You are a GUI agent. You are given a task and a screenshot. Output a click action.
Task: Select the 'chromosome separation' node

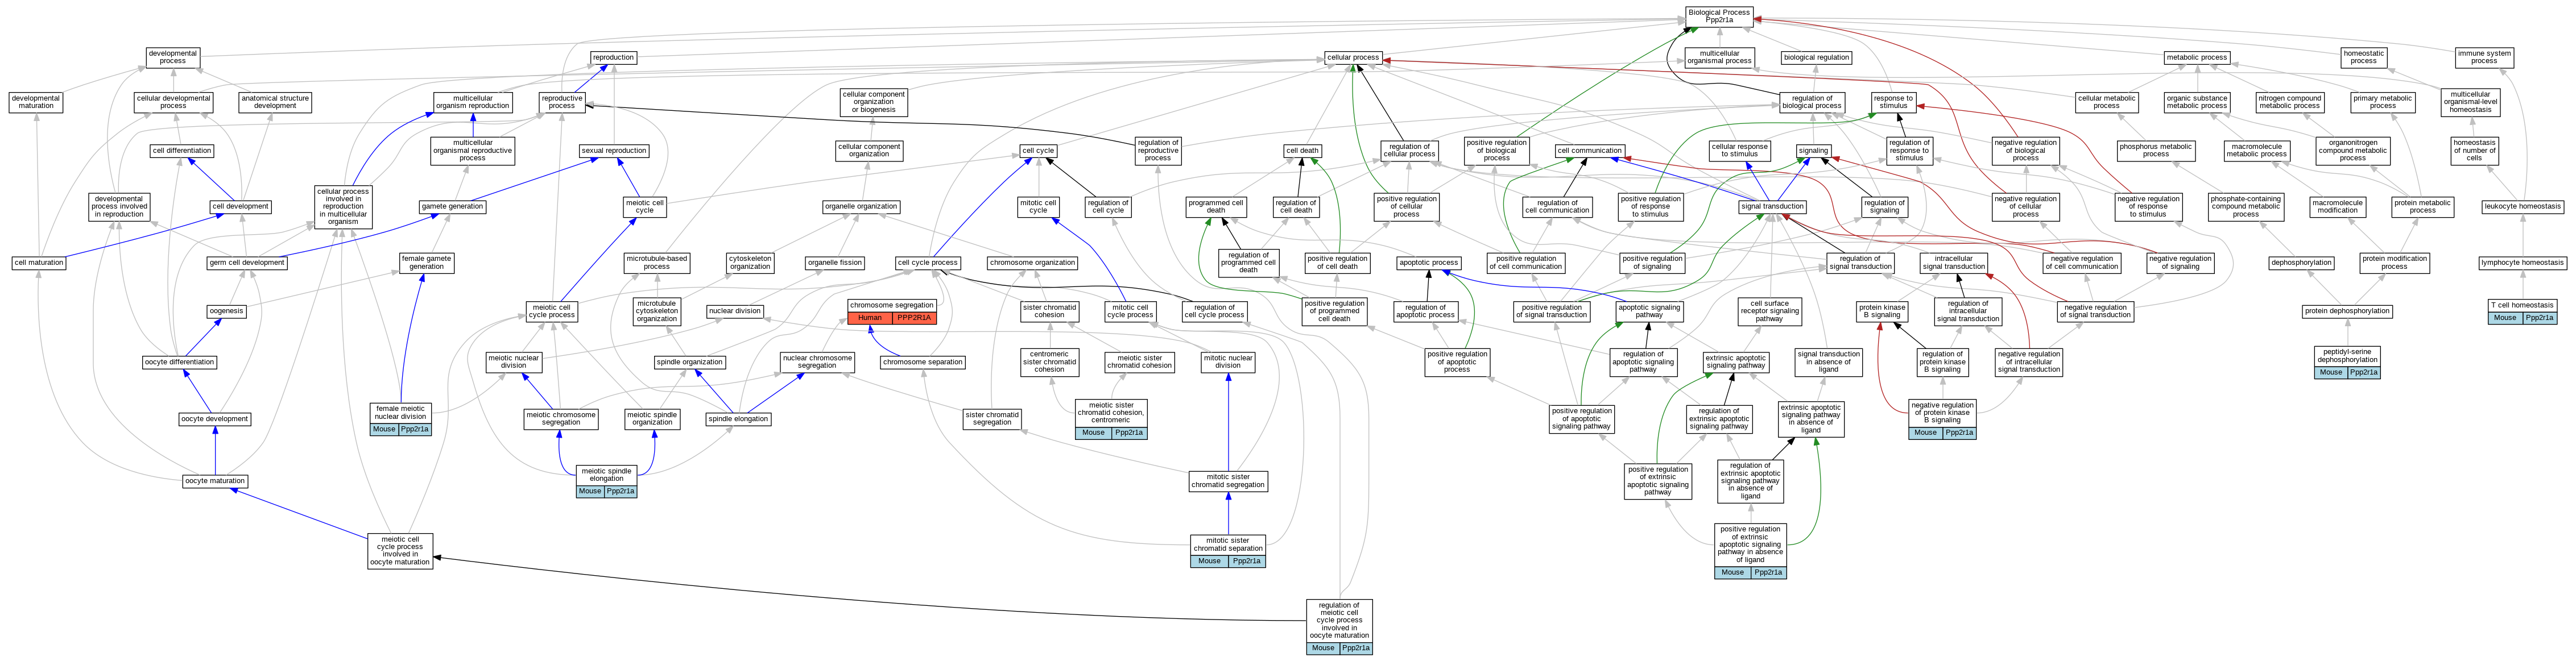pos(923,362)
